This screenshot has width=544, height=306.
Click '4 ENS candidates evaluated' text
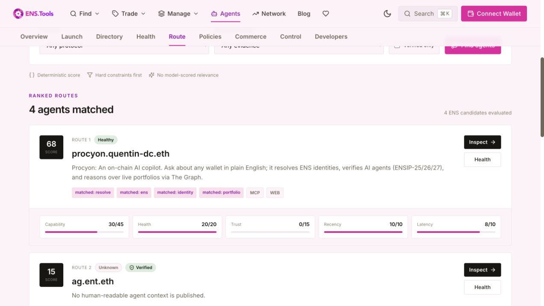(478, 113)
